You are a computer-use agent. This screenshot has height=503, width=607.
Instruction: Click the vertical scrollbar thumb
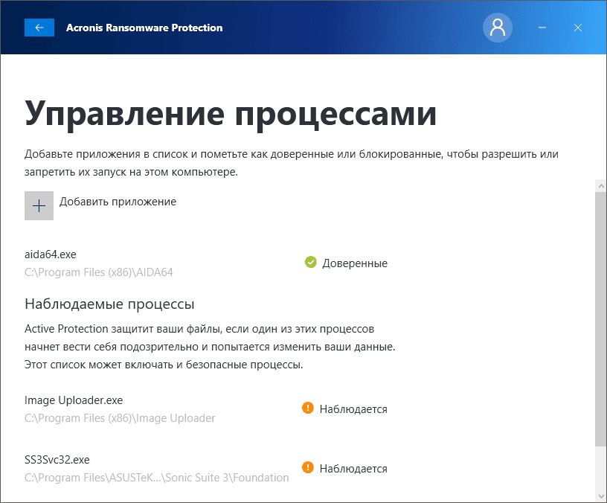click(601, 318)
